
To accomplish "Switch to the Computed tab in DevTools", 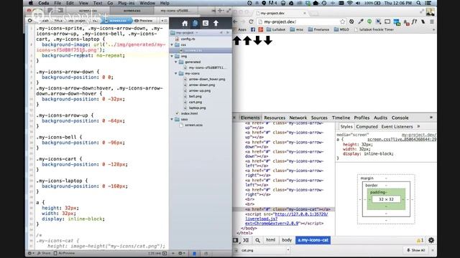I will click(x=367, y=127).
